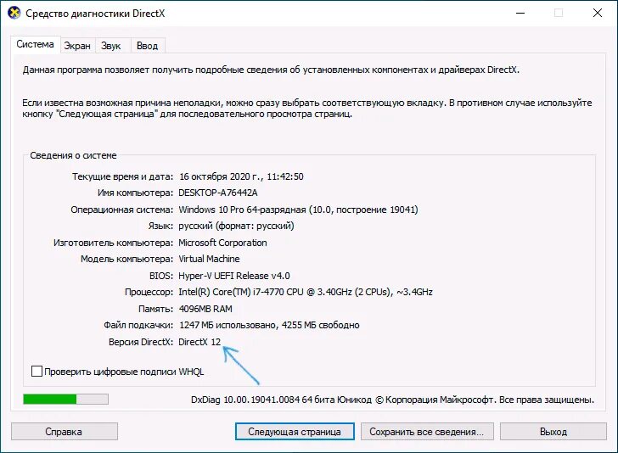Click the green loading progress bar
Image resolution: width=618 pixels, height=453 pixels.
point(66,399)
